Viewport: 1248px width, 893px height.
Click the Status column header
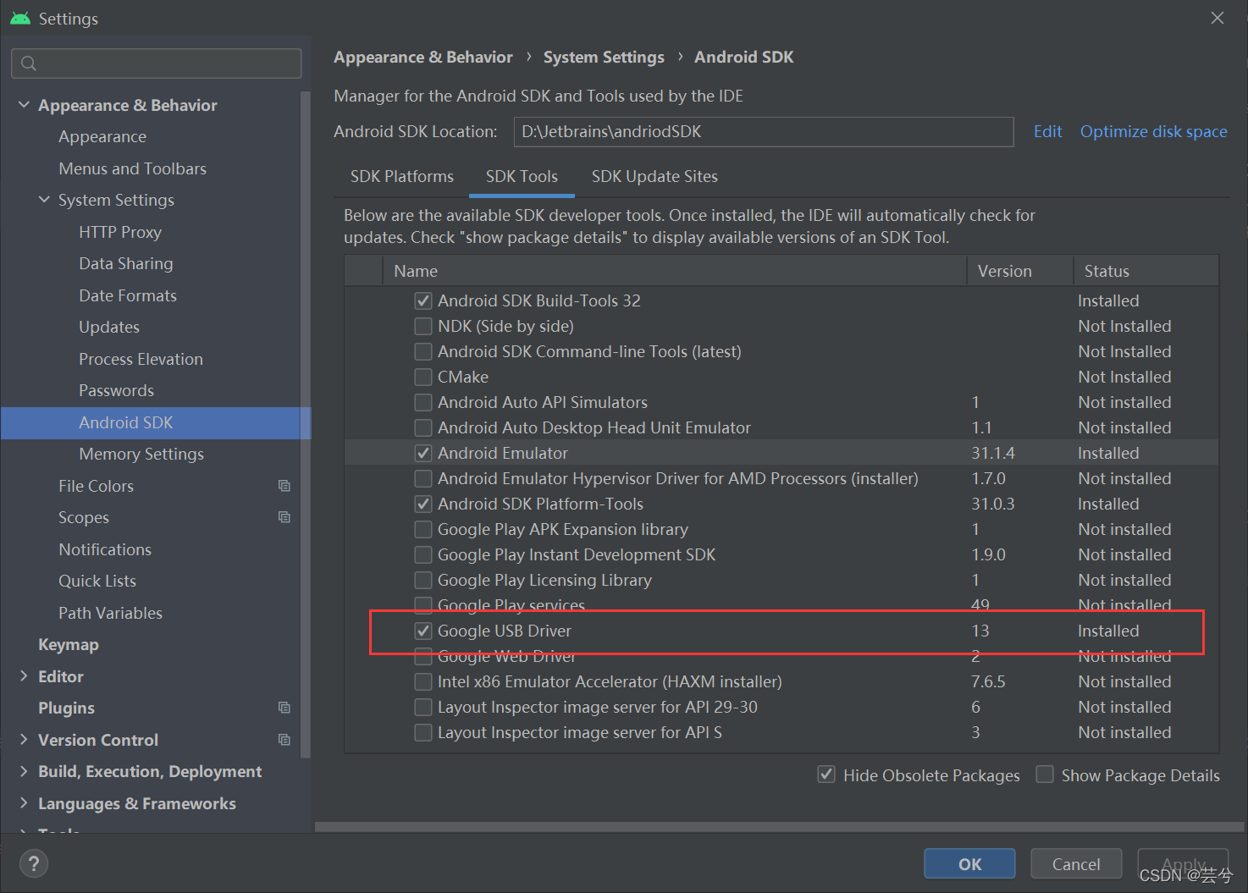[1146, 271]
